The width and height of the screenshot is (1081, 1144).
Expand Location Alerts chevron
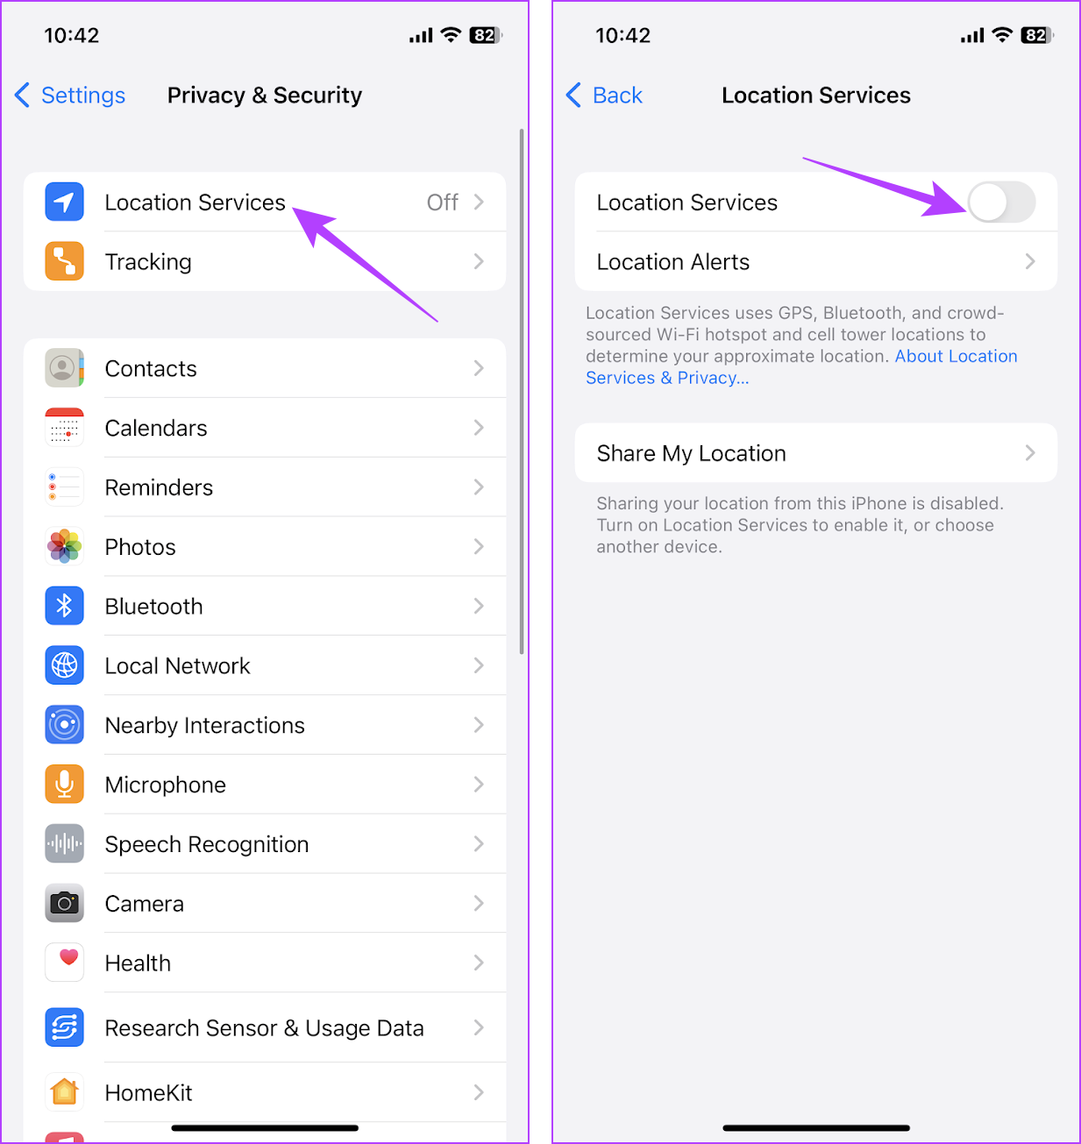[1030, 261]
